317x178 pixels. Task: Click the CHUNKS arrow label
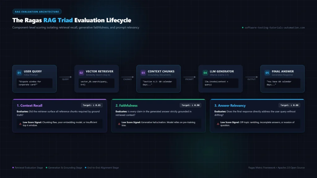click(128, 79)
